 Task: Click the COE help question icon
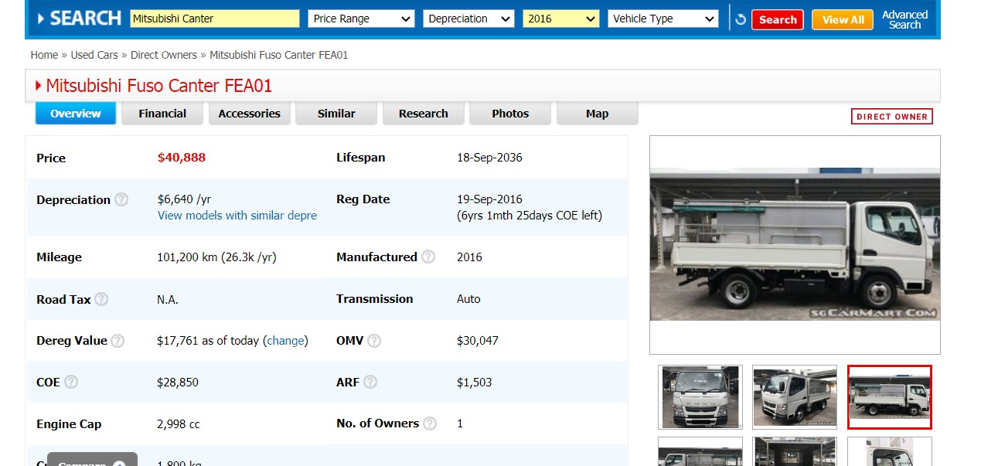(71, 382)
